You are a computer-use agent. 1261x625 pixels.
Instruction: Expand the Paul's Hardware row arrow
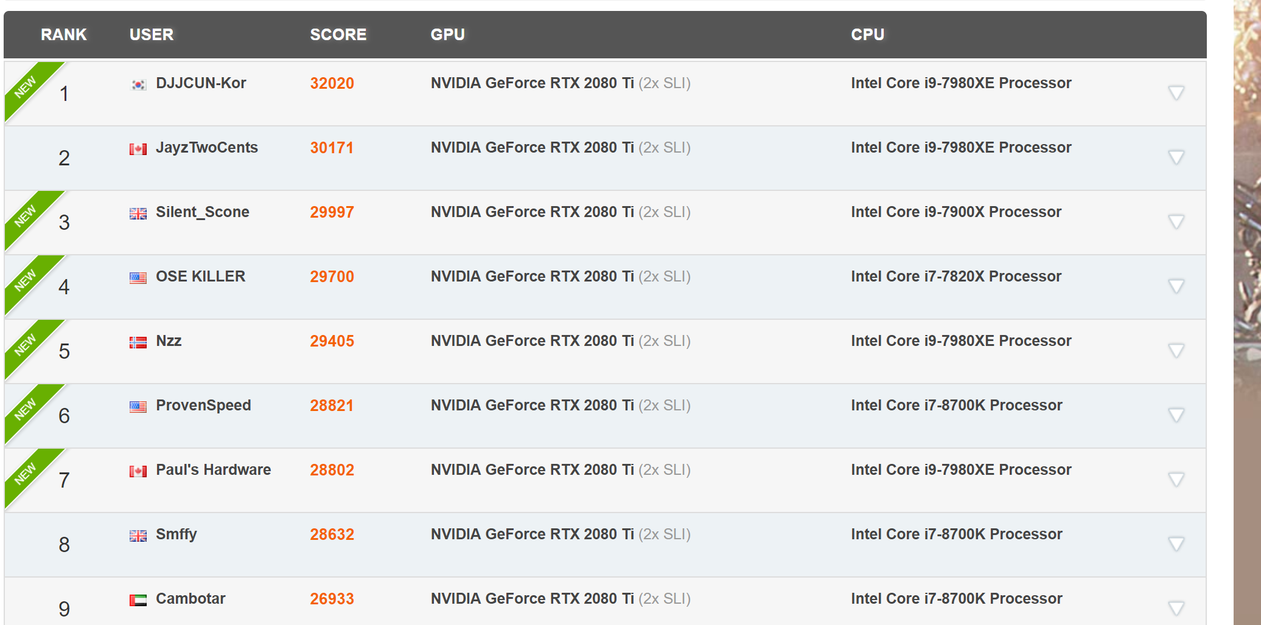(1176, 480)
